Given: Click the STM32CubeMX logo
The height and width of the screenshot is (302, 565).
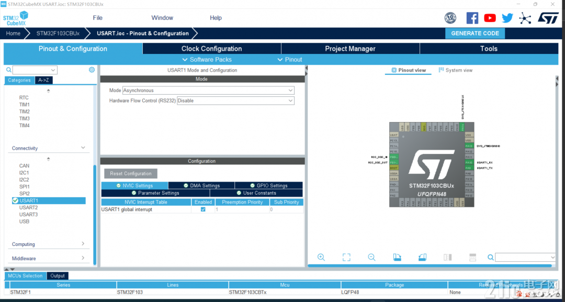Looking at the screenshot, I should 16,18.
